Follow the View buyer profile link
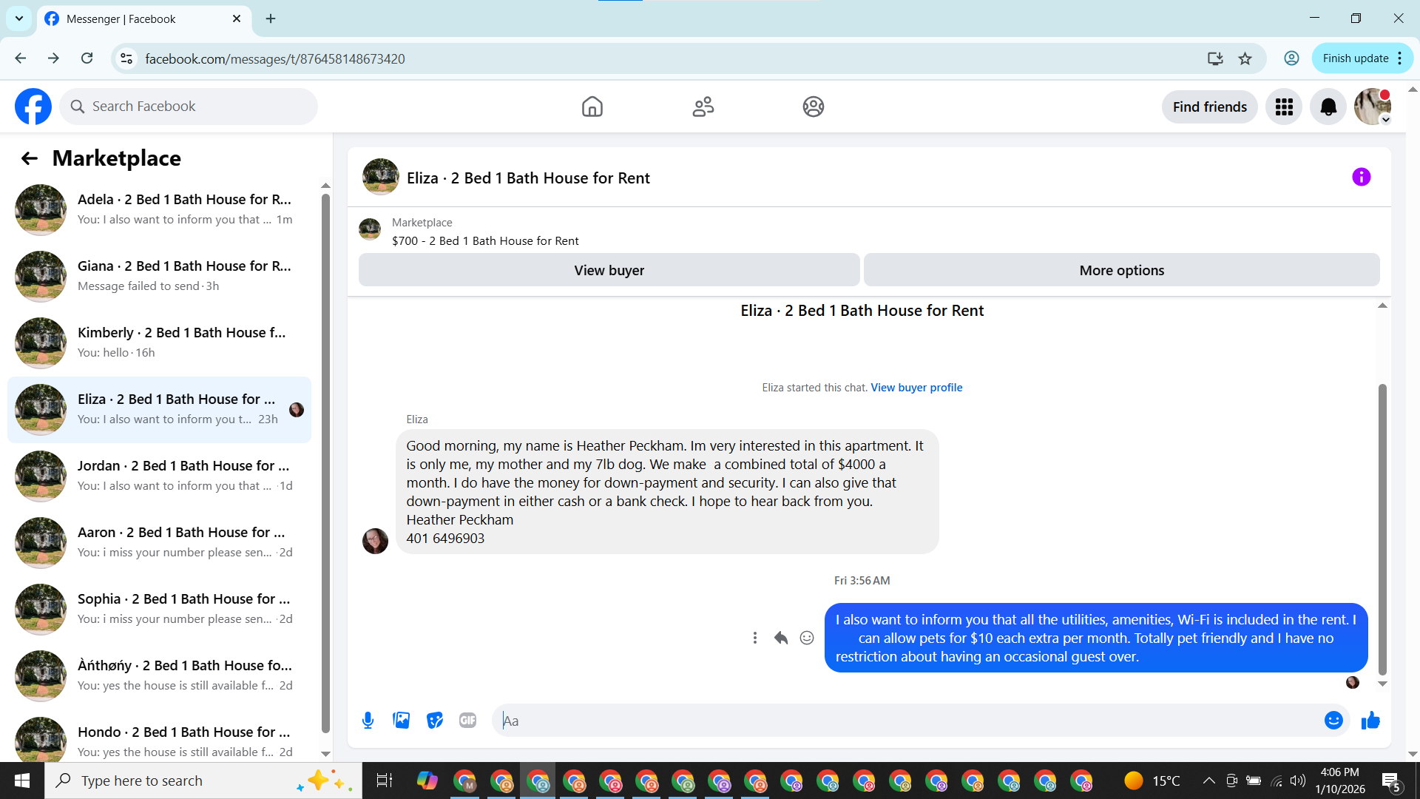The height and width of the screenshot is (799, 1420). tap(916, 388)
